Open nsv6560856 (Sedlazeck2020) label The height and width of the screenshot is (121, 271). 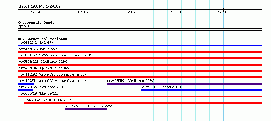click(89, 106)
